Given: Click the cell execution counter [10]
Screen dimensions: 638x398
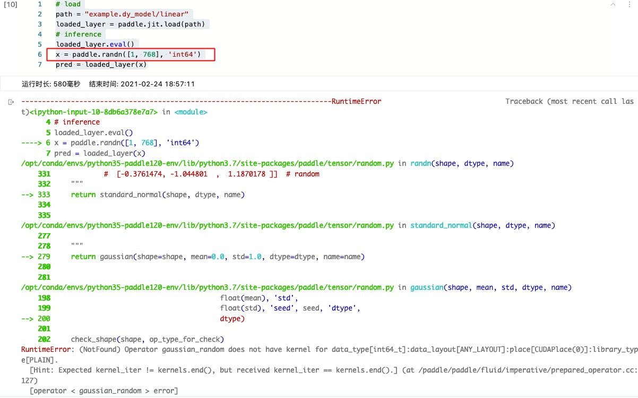Looking at the screenshot, I should (11, 4).
